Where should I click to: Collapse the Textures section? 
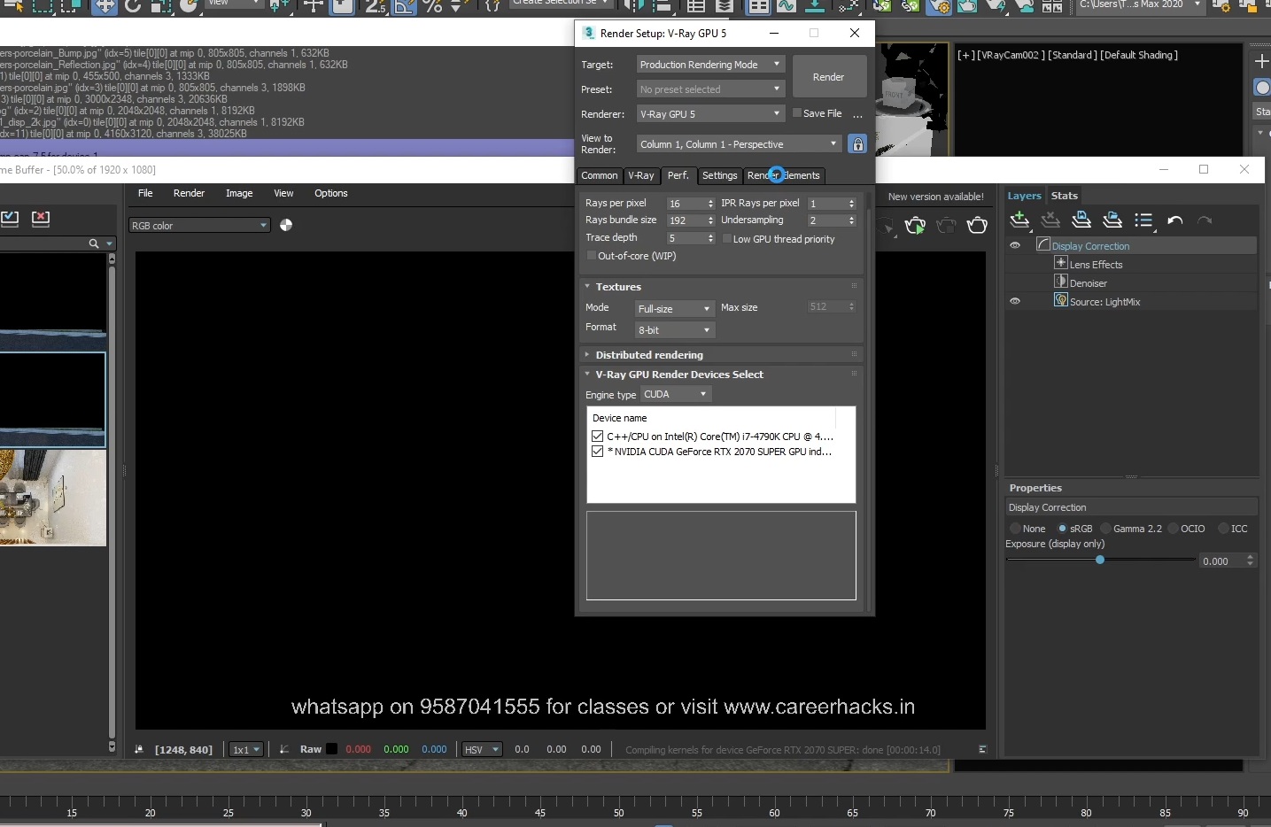click(588, 286)
